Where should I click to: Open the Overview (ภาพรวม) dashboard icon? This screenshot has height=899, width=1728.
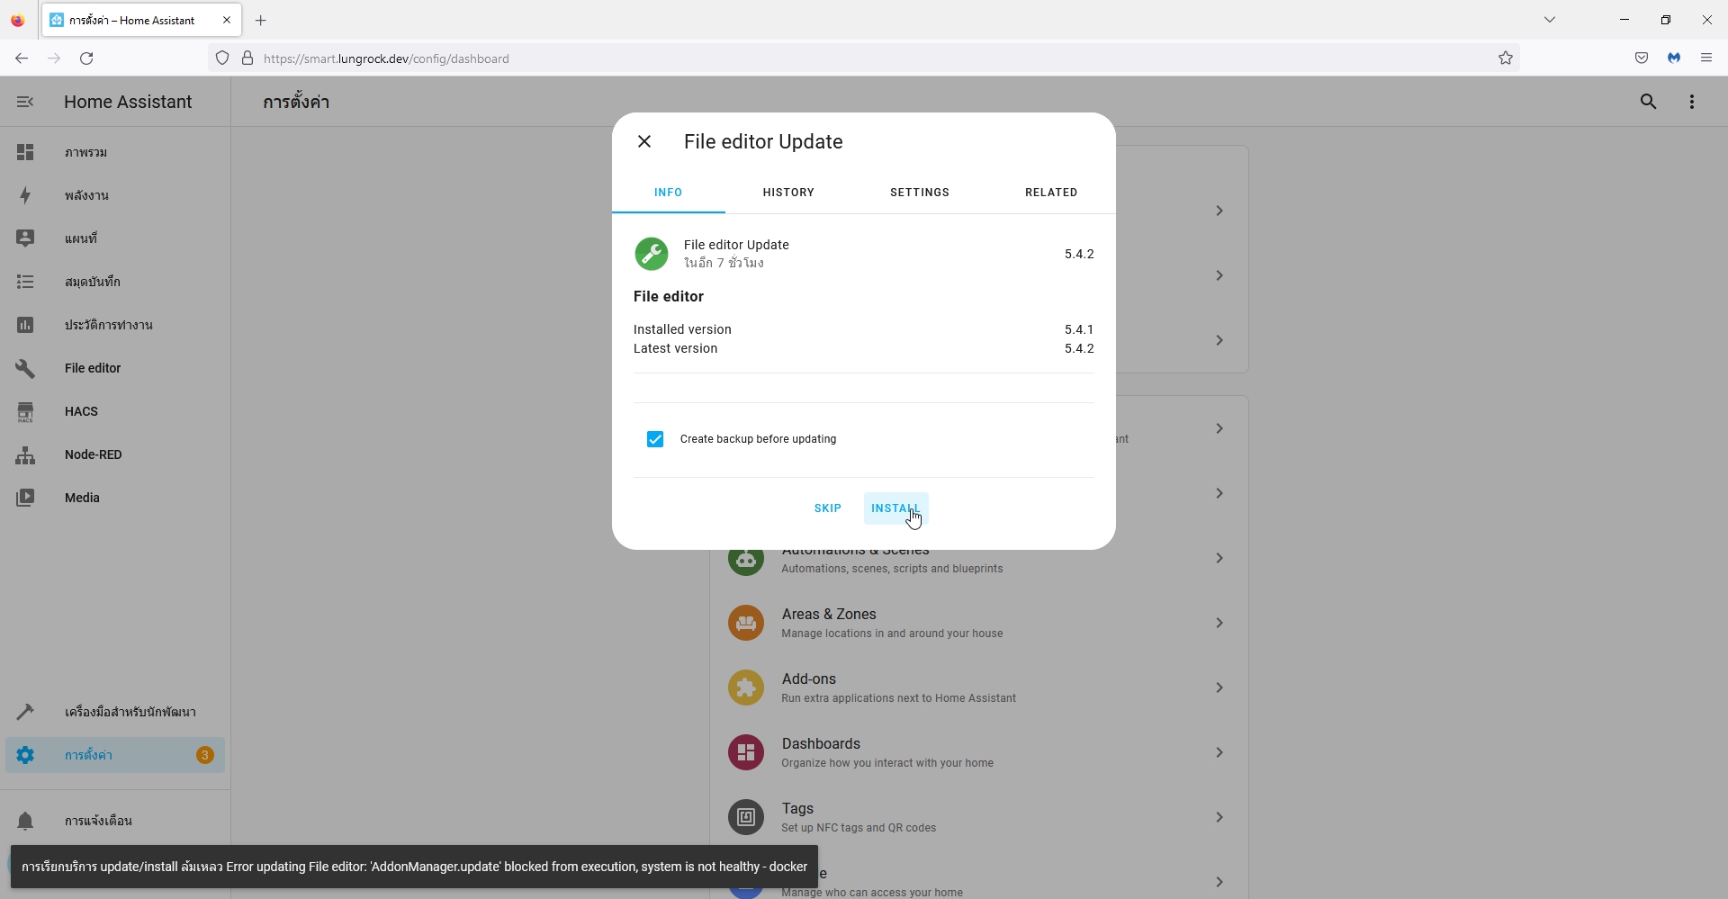click(x=25, y=152)
